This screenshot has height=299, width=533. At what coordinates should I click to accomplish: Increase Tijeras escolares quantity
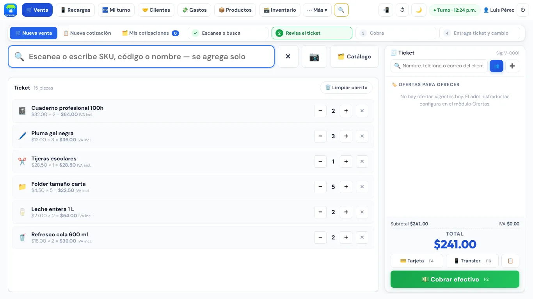(x=346, y=162)
